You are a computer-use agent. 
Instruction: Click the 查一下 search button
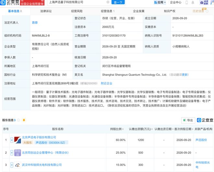pos(118,2)
